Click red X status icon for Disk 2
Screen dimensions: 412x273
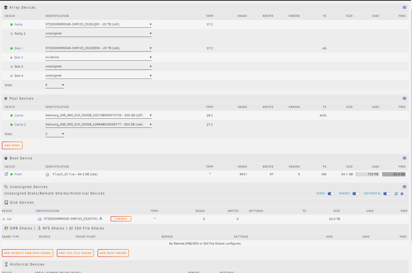tap(11, 58)
